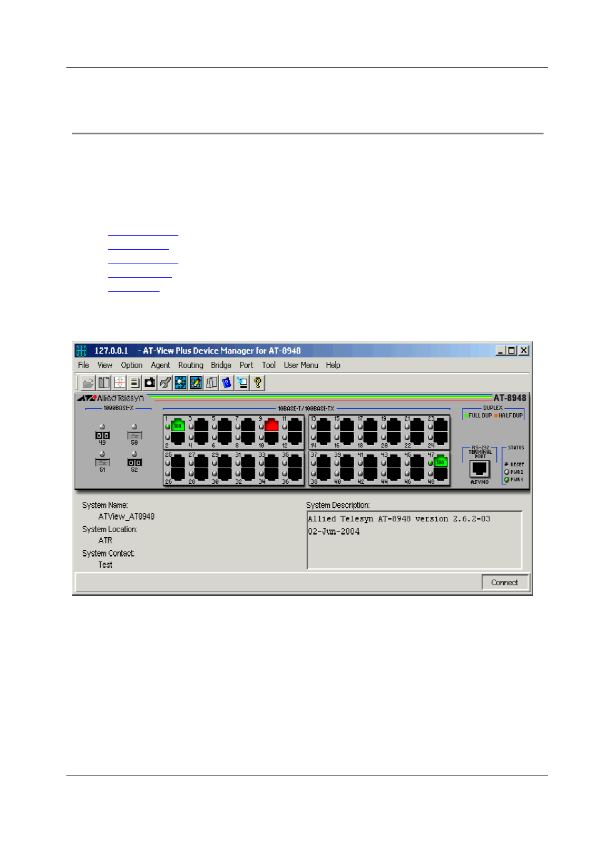597x845 pixels.
Task: Click the open book toolbar icon
Action: [x=104, y=382]
